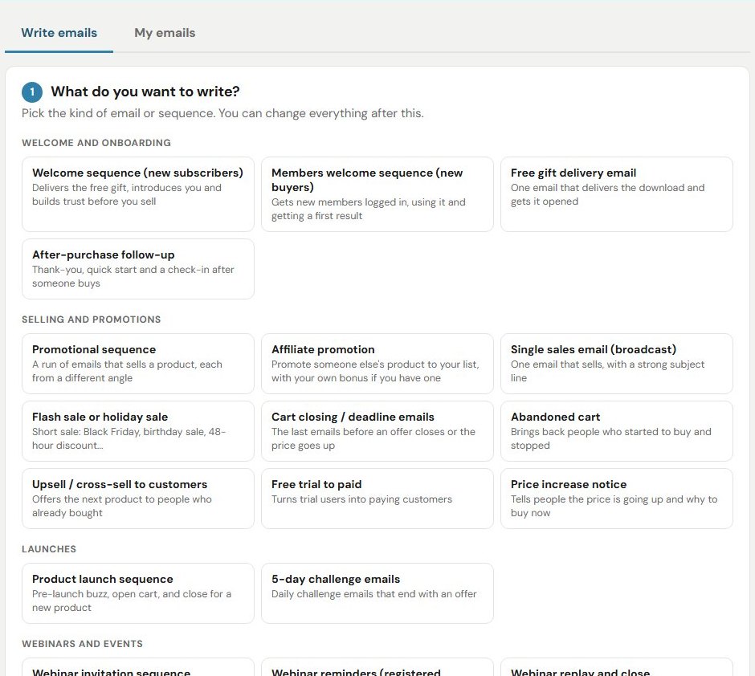Image resolution: width=755 pixels, height=676 pixels.
Task: Pick the Free gift delivery email card
Action: (x=616, y=194)
